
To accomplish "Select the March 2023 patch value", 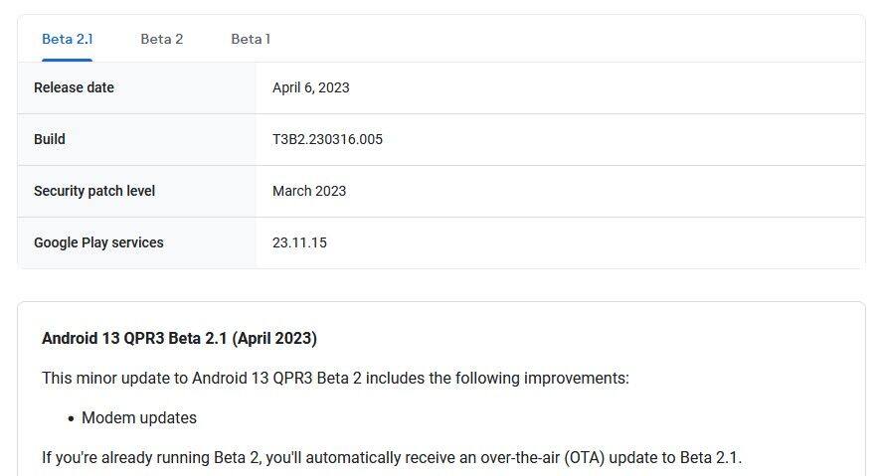I will (x=309, y=191).
